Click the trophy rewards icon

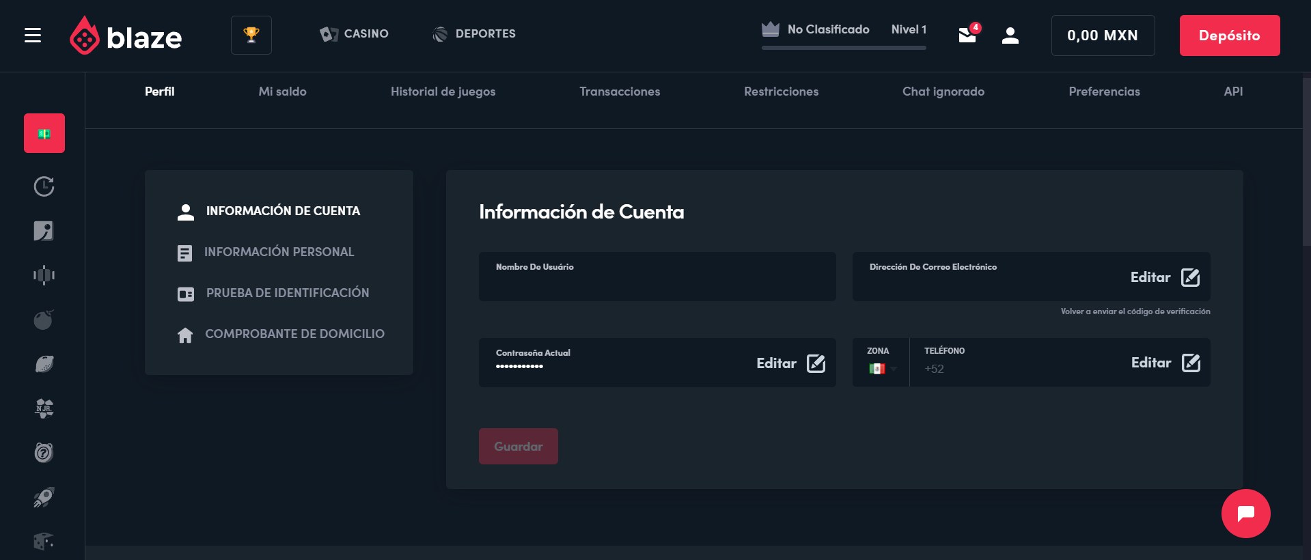point(251,35)
